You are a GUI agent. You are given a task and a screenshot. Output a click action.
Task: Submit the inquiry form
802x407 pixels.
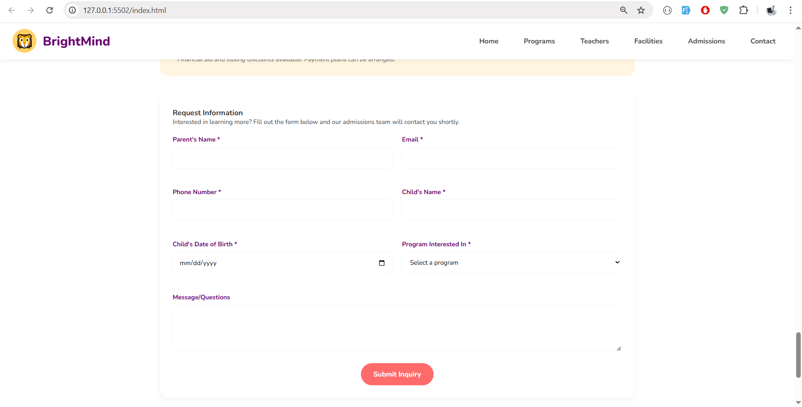pyautogui.click(x=397, y=374)
